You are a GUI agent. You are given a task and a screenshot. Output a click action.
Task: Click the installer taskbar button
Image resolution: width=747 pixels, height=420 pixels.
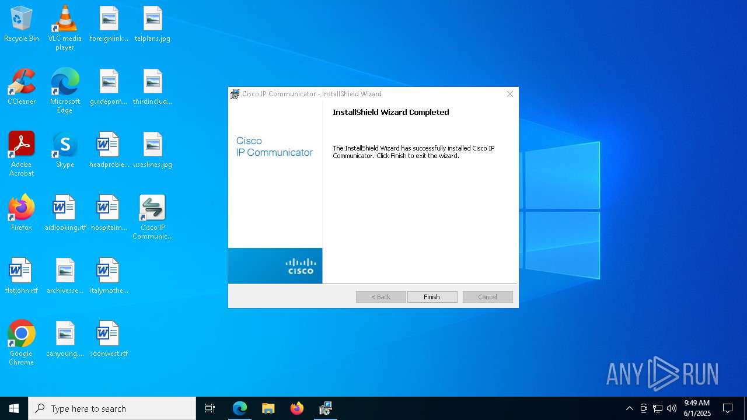coord(326,408)
